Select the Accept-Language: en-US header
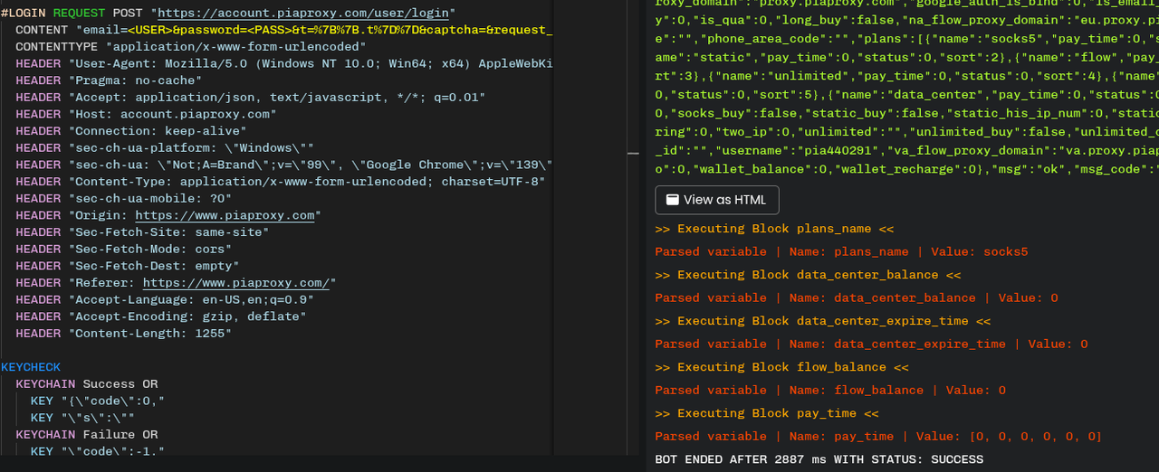 (x=165, y=299)
